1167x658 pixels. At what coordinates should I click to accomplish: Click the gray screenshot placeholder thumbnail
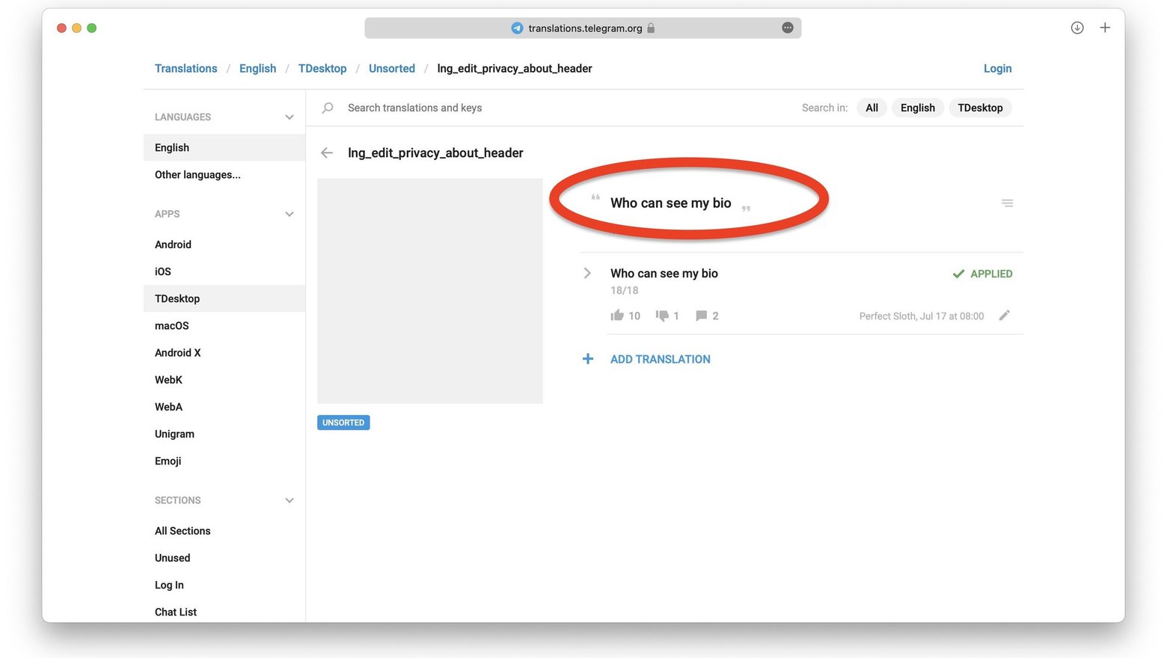pyautogui.click(x=430, y=291)
